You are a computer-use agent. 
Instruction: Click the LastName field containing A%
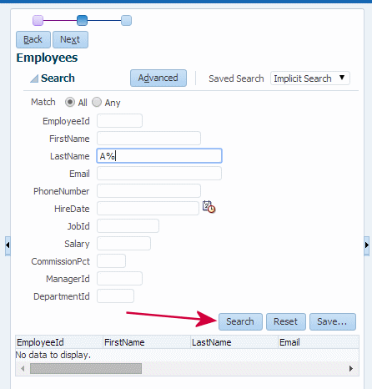pyautogui.click(x=159, y=156)
